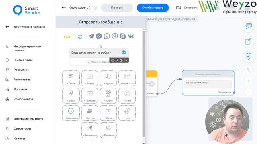Viewport: 257px width, 144px height.
Task: Open chat bubbles icon on canvas sidebar
Action: pyautogui.click(x=248, y=26)
